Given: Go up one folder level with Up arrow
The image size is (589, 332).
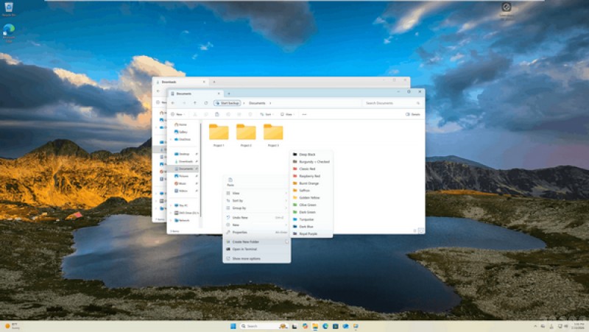Looking at the screenshot, I should click(x=194, y=103).
